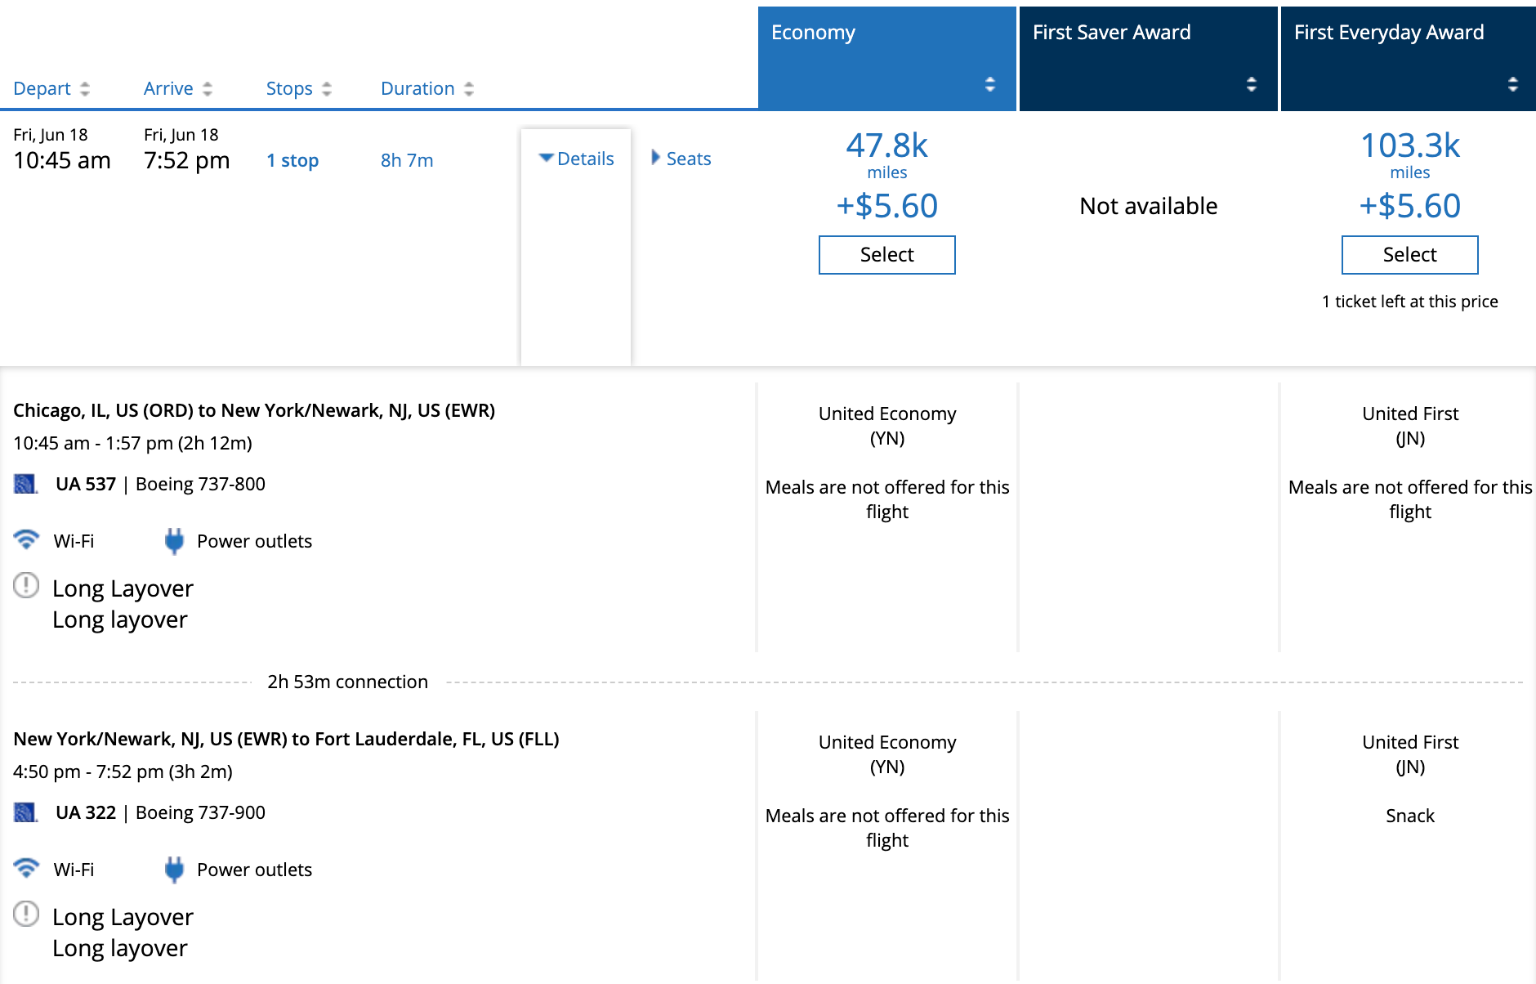The image size is (1536, 984).
Task: Click 'New York/Newark to Fort Lauderdale' heading
Action: point(286,739)
